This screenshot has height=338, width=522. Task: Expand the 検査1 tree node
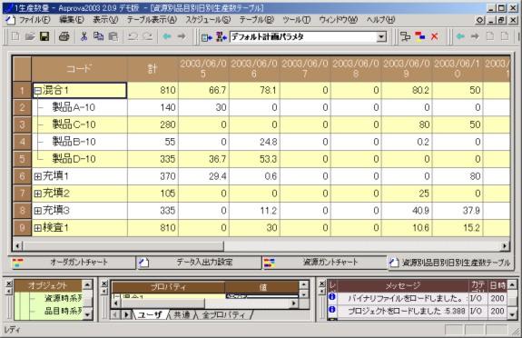click(x=38, y=228)
